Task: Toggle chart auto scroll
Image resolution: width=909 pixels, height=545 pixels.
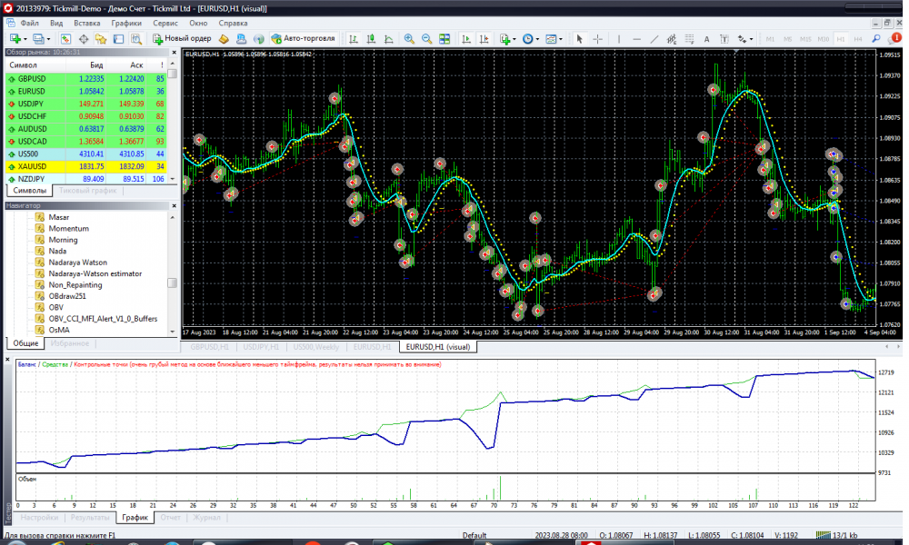Action: pos(466,39)
